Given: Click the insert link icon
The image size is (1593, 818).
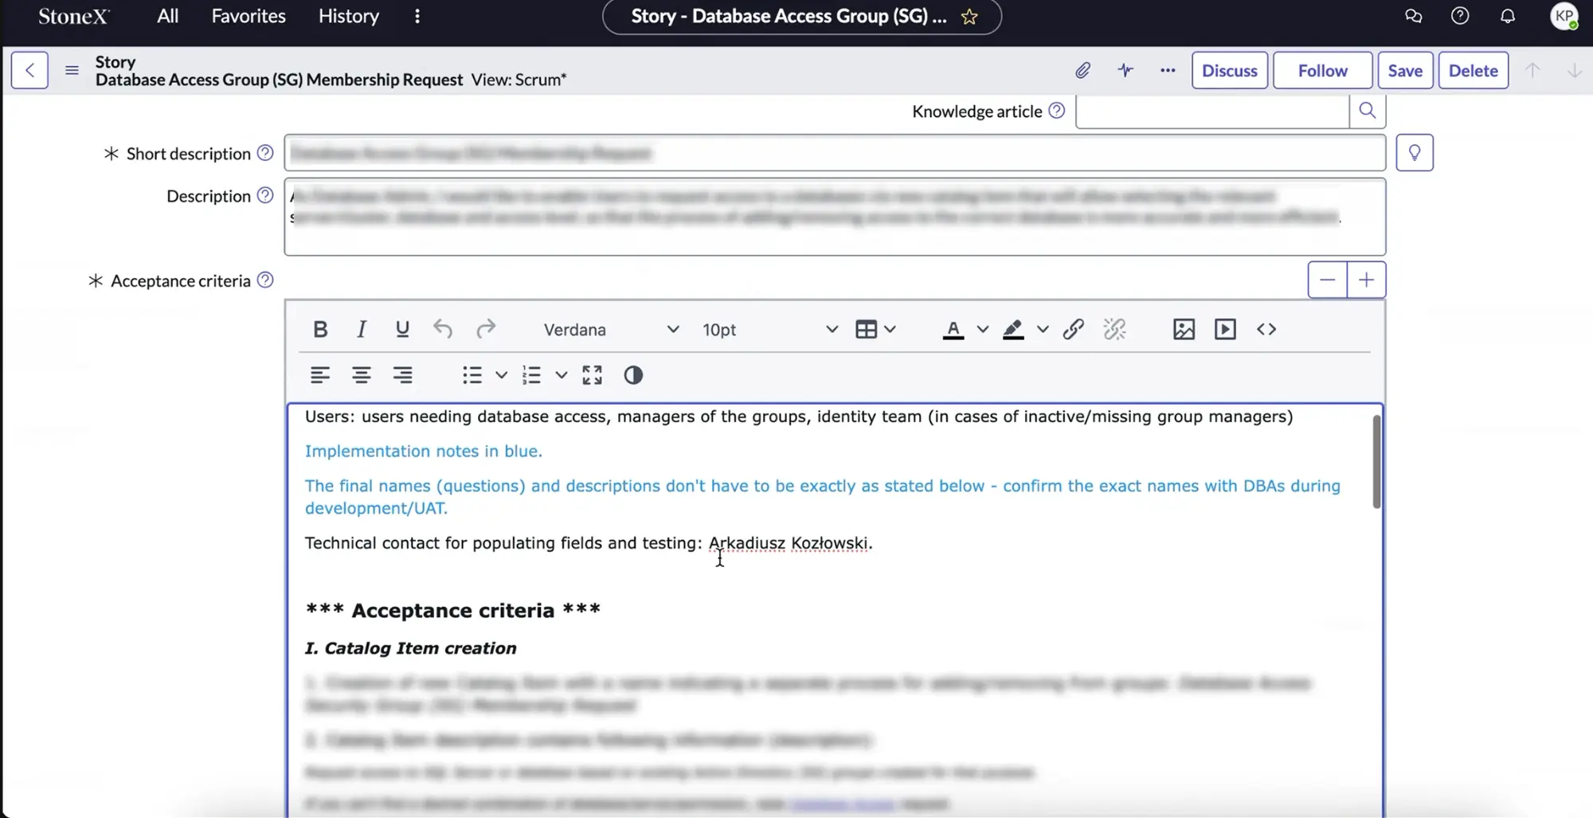Looking at the screenshot, I should click(1073, 329).
